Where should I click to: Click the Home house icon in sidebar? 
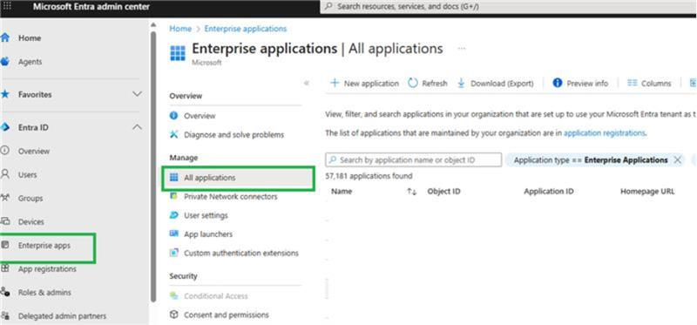pyautogui.click(x=5, y=37)
